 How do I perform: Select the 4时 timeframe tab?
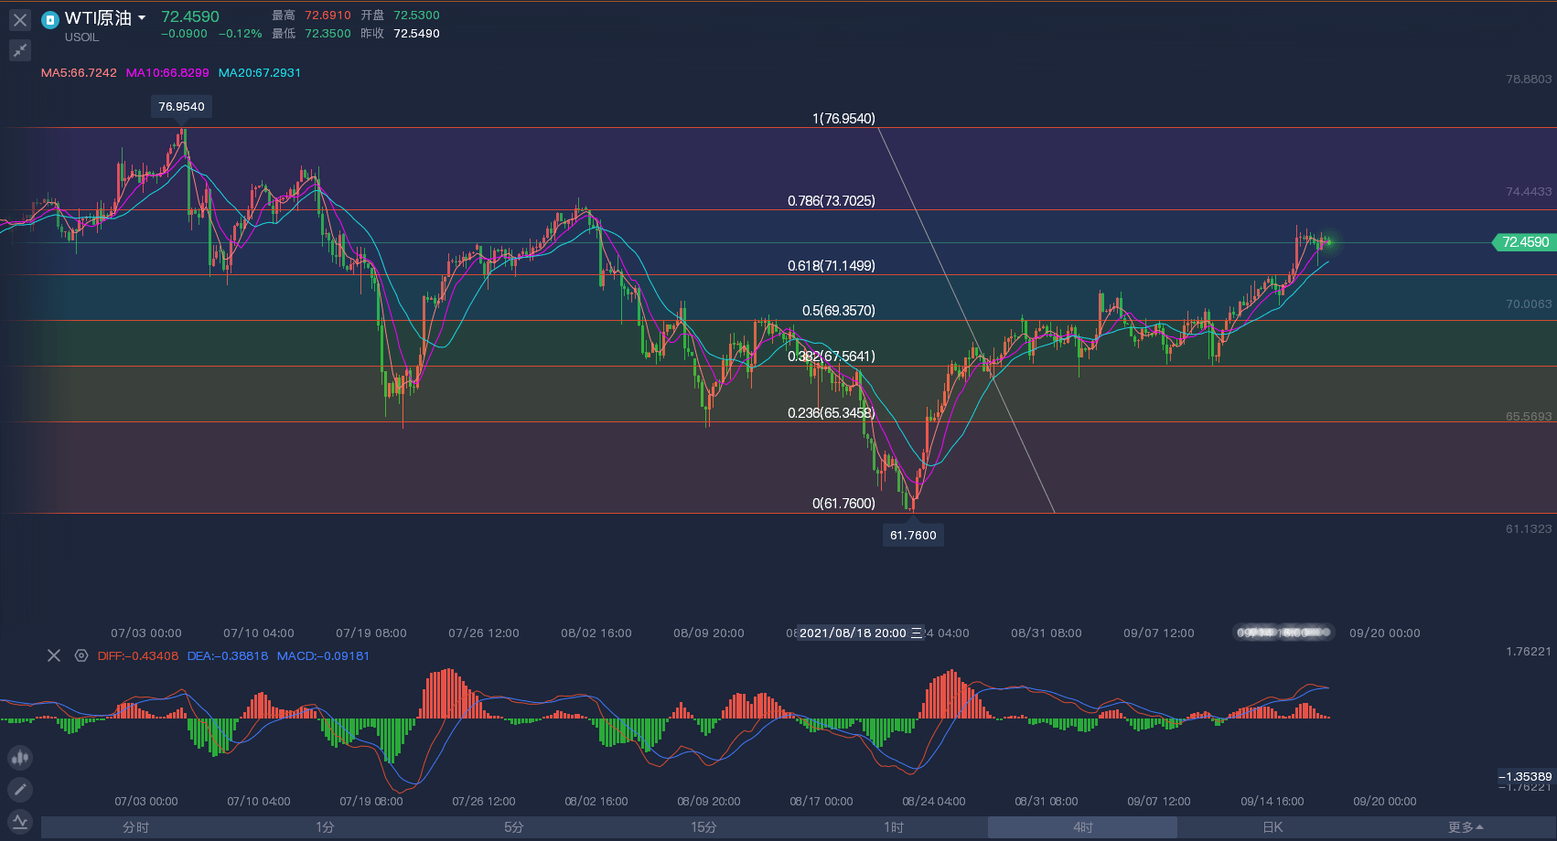pos(1082,827)
